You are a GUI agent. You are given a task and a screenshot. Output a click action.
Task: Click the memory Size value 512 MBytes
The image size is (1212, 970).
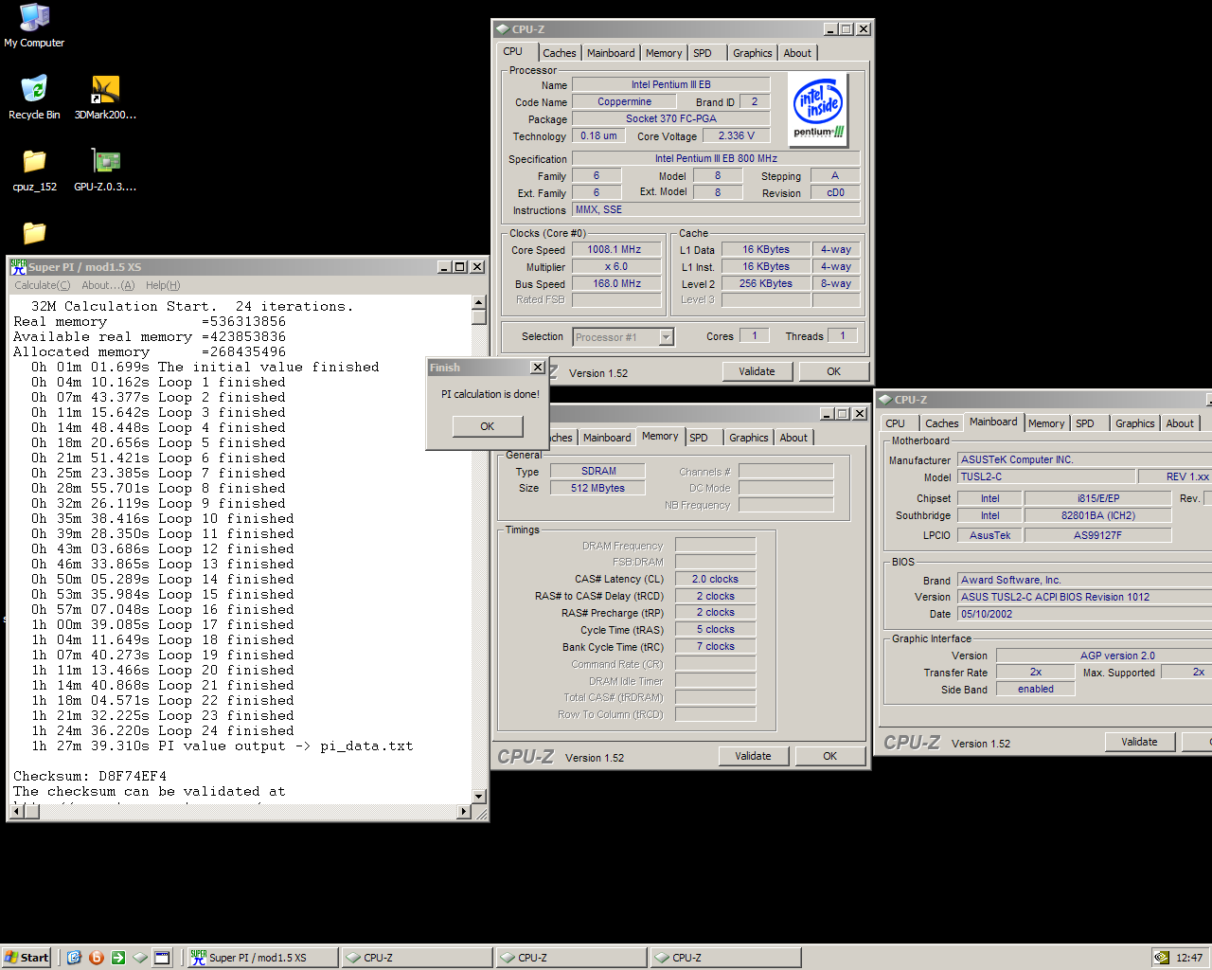coord(597,489)
